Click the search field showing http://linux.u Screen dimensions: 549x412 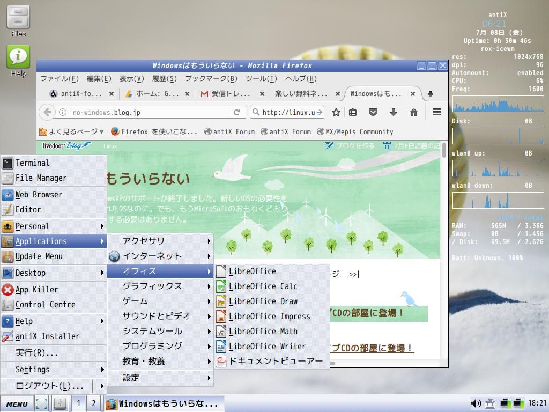[x=287, y=112]
